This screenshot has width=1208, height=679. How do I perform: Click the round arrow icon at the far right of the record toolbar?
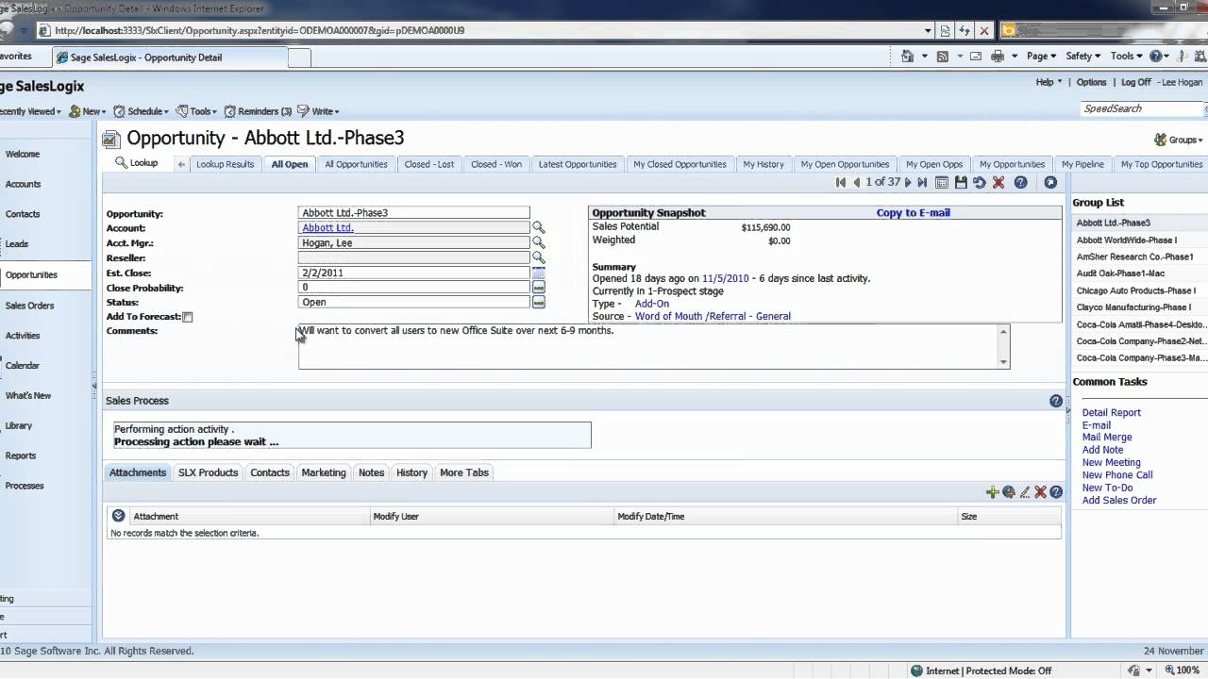click(1050, 183)
